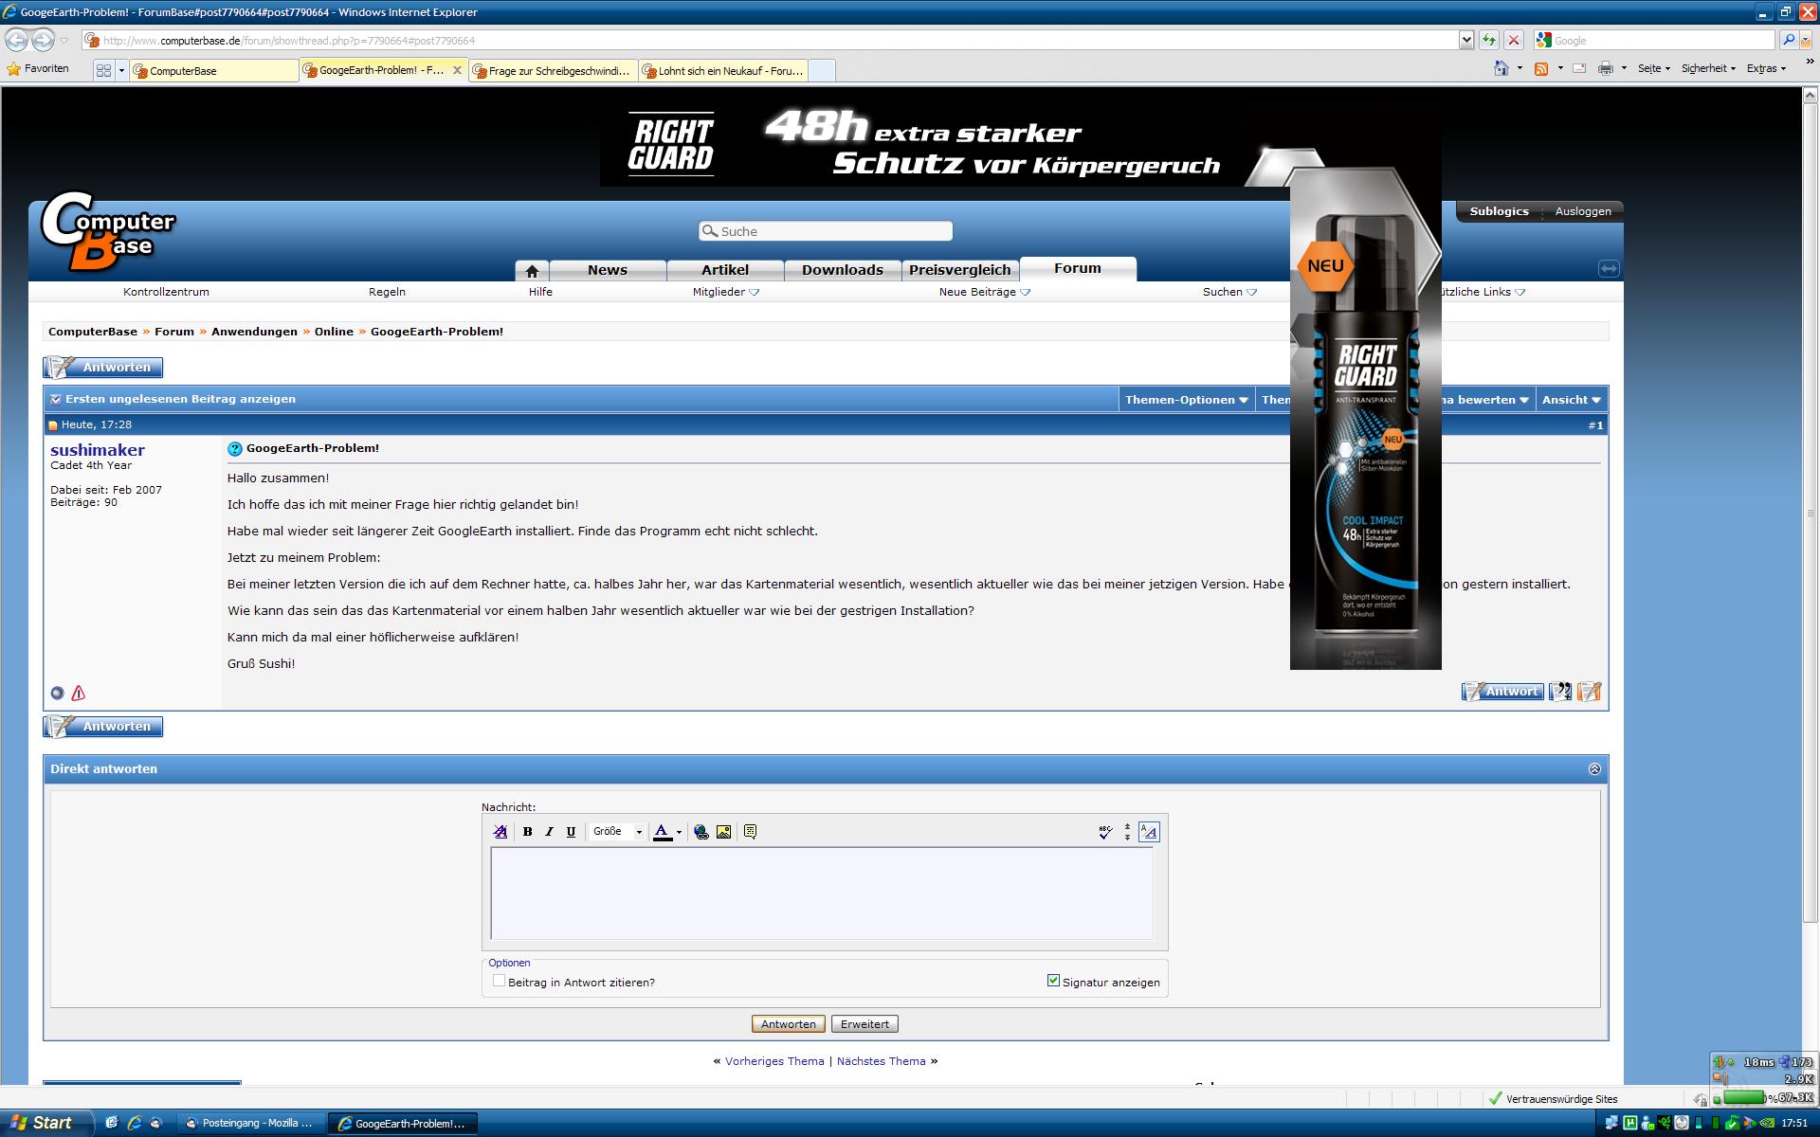Click the wrap quote tags icon
The height and width of the screenshot is (1137, 1820).
click(x=750, y=832)
